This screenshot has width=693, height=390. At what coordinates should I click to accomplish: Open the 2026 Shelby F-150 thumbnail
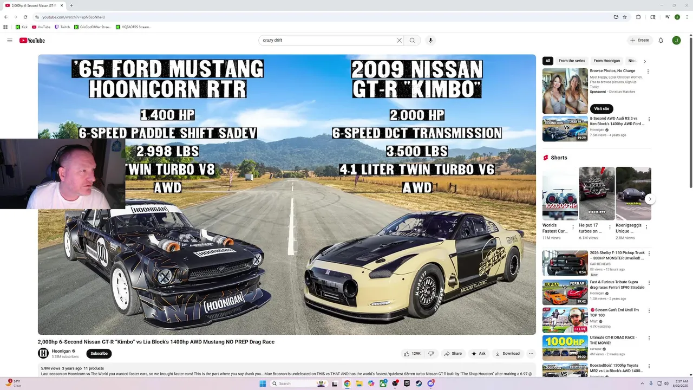coord(565,263)
